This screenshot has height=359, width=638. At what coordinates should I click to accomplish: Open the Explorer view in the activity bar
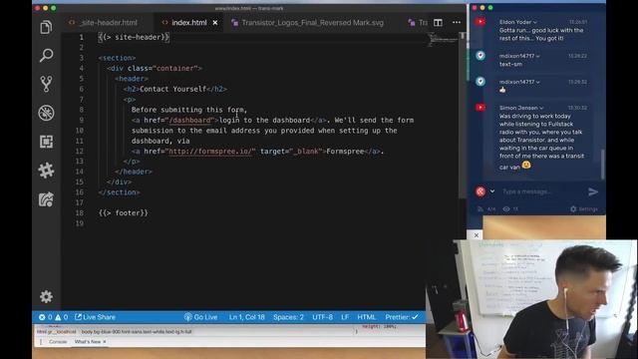tap(46, 27)
